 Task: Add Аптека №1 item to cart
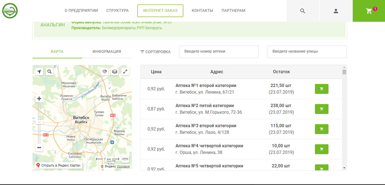[x=321, y=89]
